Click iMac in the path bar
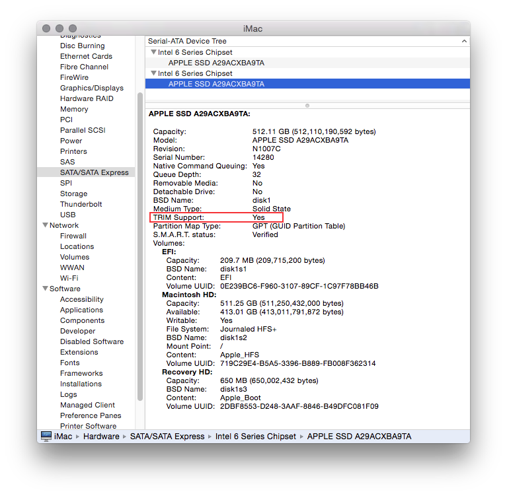Image resolution: width=507 pixels, height=496 pixels. pyautogui.click(x=63, y=437)
